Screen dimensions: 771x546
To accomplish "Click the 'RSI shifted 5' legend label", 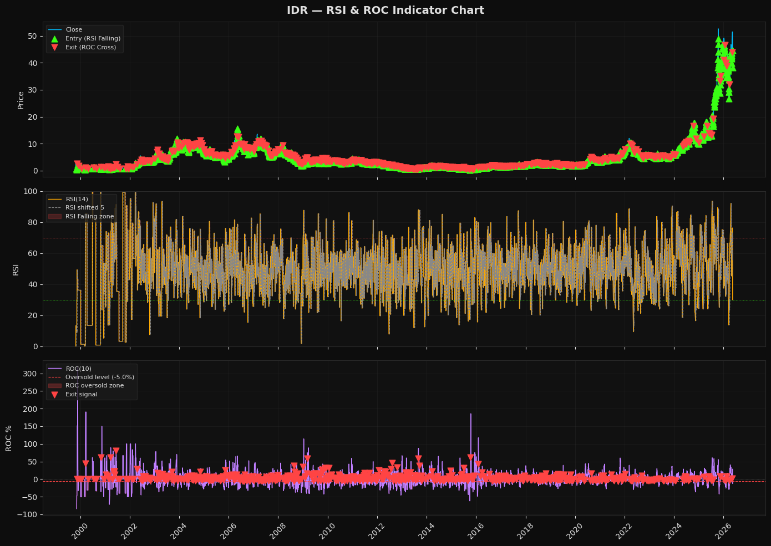I will point(85,208).
